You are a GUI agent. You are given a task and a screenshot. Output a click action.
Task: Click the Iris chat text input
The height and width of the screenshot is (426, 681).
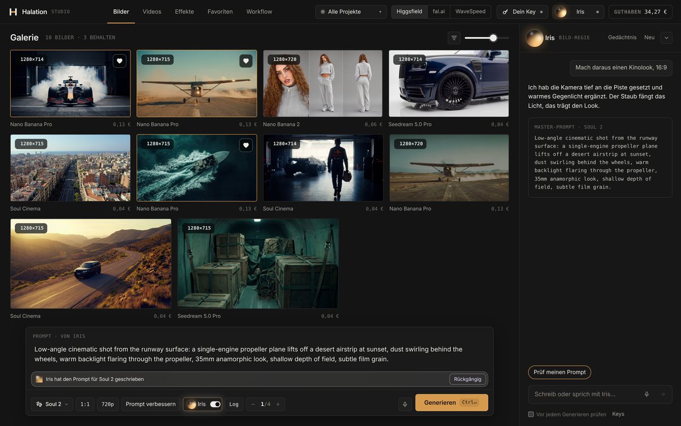tap(585, 394)
